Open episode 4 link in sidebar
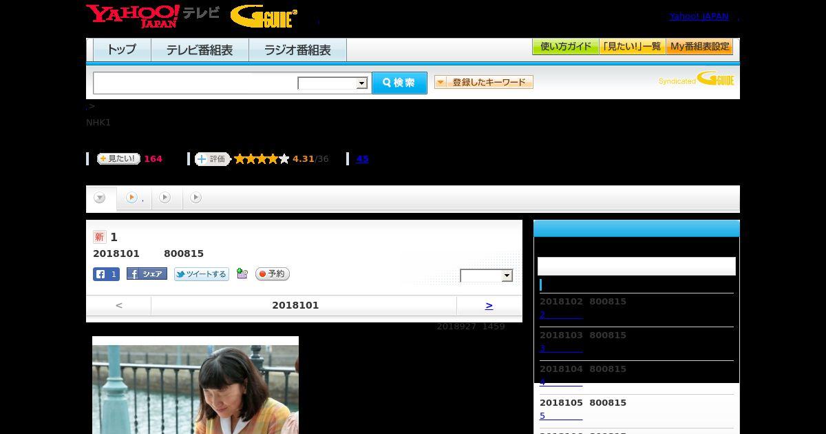The image size is (826, 434). pyautogui.click(x=561, y=382)
